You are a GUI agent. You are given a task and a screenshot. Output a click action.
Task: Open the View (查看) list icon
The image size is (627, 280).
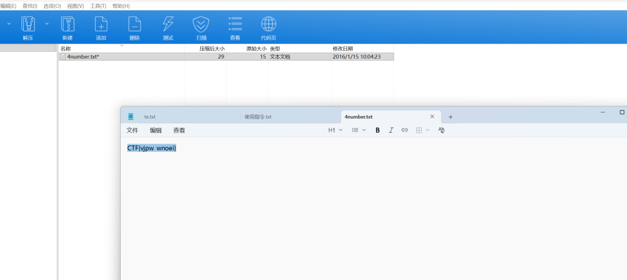click(x=235, y=25)
